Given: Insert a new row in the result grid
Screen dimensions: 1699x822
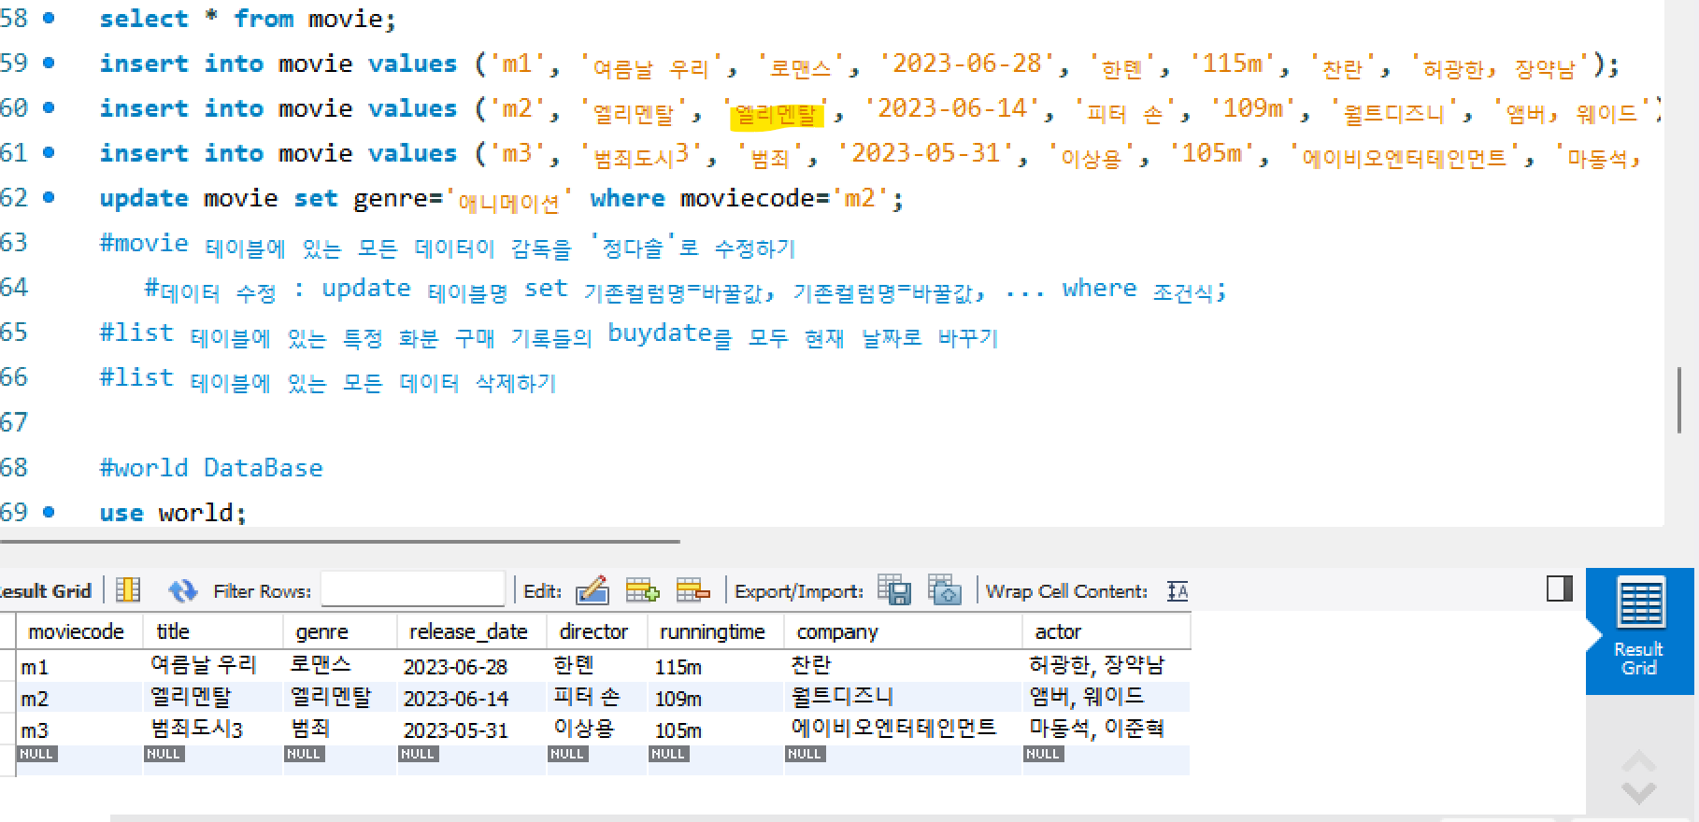Looking at the screenshot, I should point(642,590).
